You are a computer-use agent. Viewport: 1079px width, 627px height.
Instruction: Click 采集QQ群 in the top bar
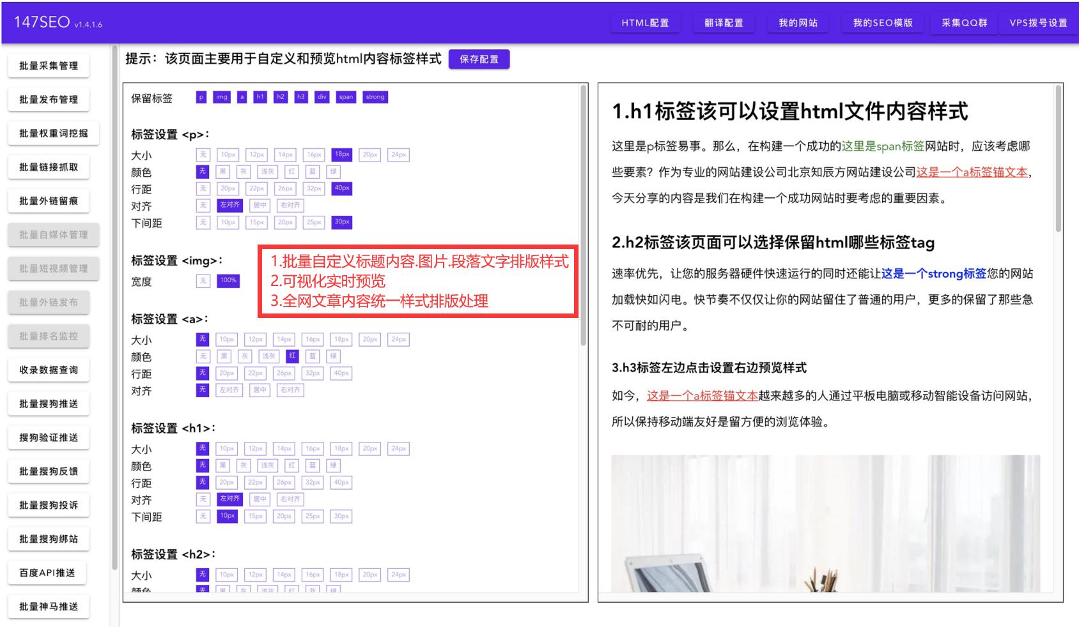963,22
